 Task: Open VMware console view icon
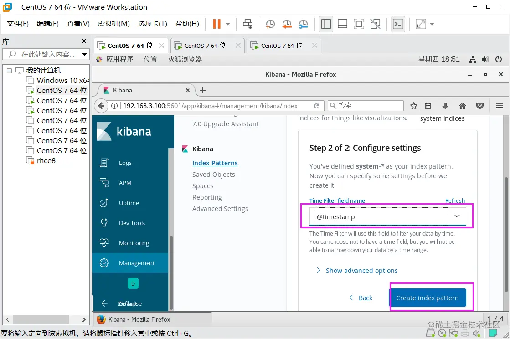point(398,24)
